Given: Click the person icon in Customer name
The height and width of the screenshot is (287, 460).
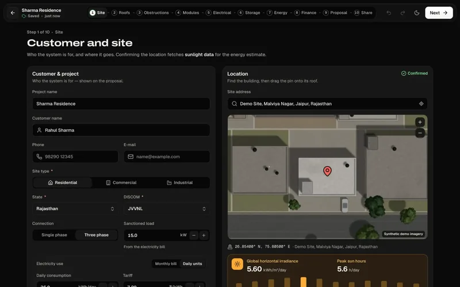Looking at the screenshot, I should (x=39, y=130).
